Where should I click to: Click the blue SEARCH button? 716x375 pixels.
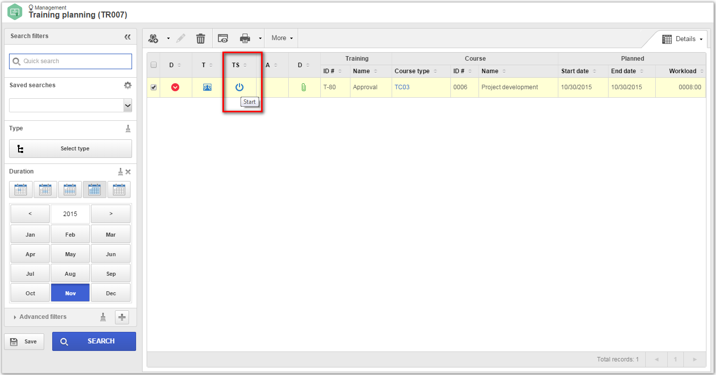(x=94, y=341)
